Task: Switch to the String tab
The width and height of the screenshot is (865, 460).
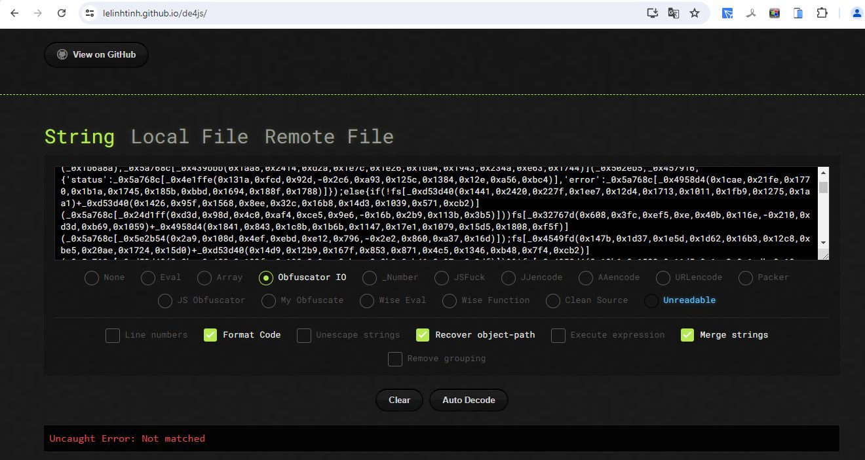Action: [x=79, y=137]
